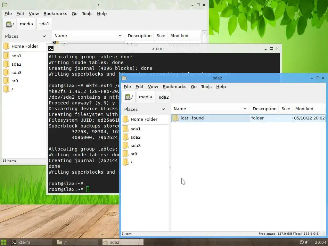
Task: Click the '19 items' status in back window
Action: click(9, 161)
